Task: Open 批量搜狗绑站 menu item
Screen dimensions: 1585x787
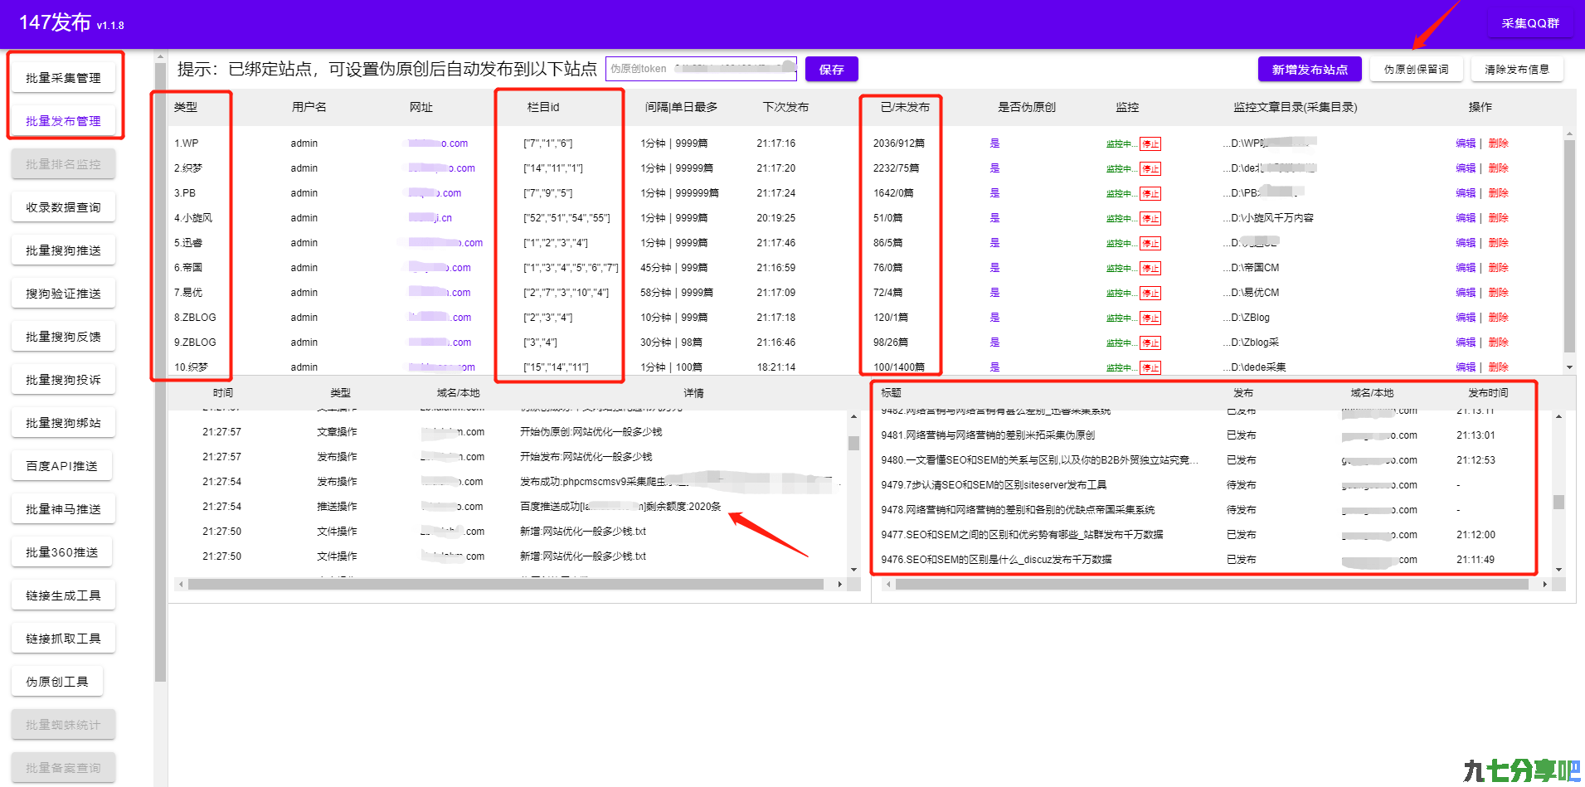Action: click(x=63, y=423)
